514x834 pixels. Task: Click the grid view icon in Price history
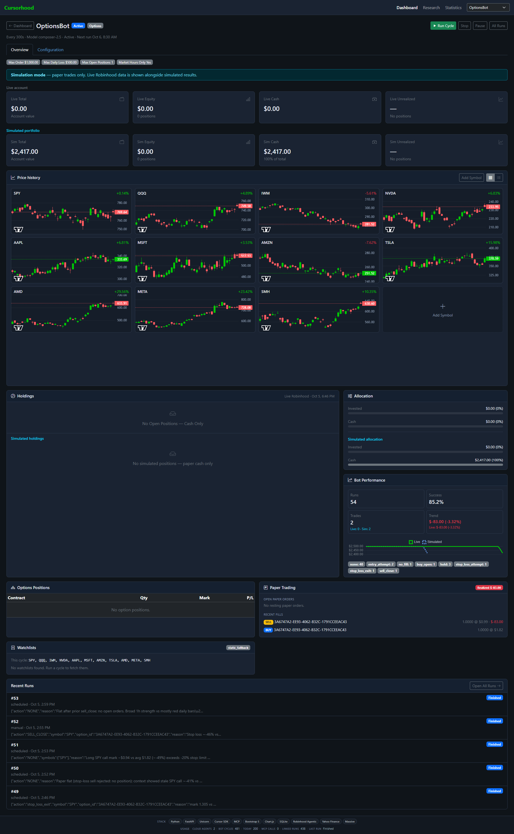(490, 178)
